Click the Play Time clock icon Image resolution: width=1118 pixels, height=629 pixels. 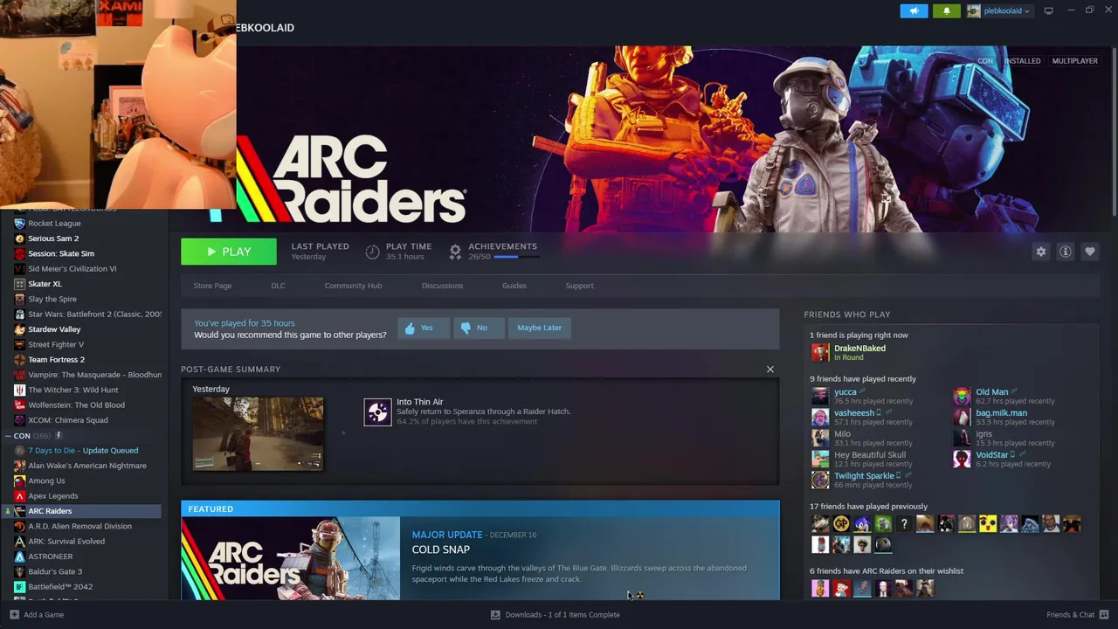coord(373,252)
